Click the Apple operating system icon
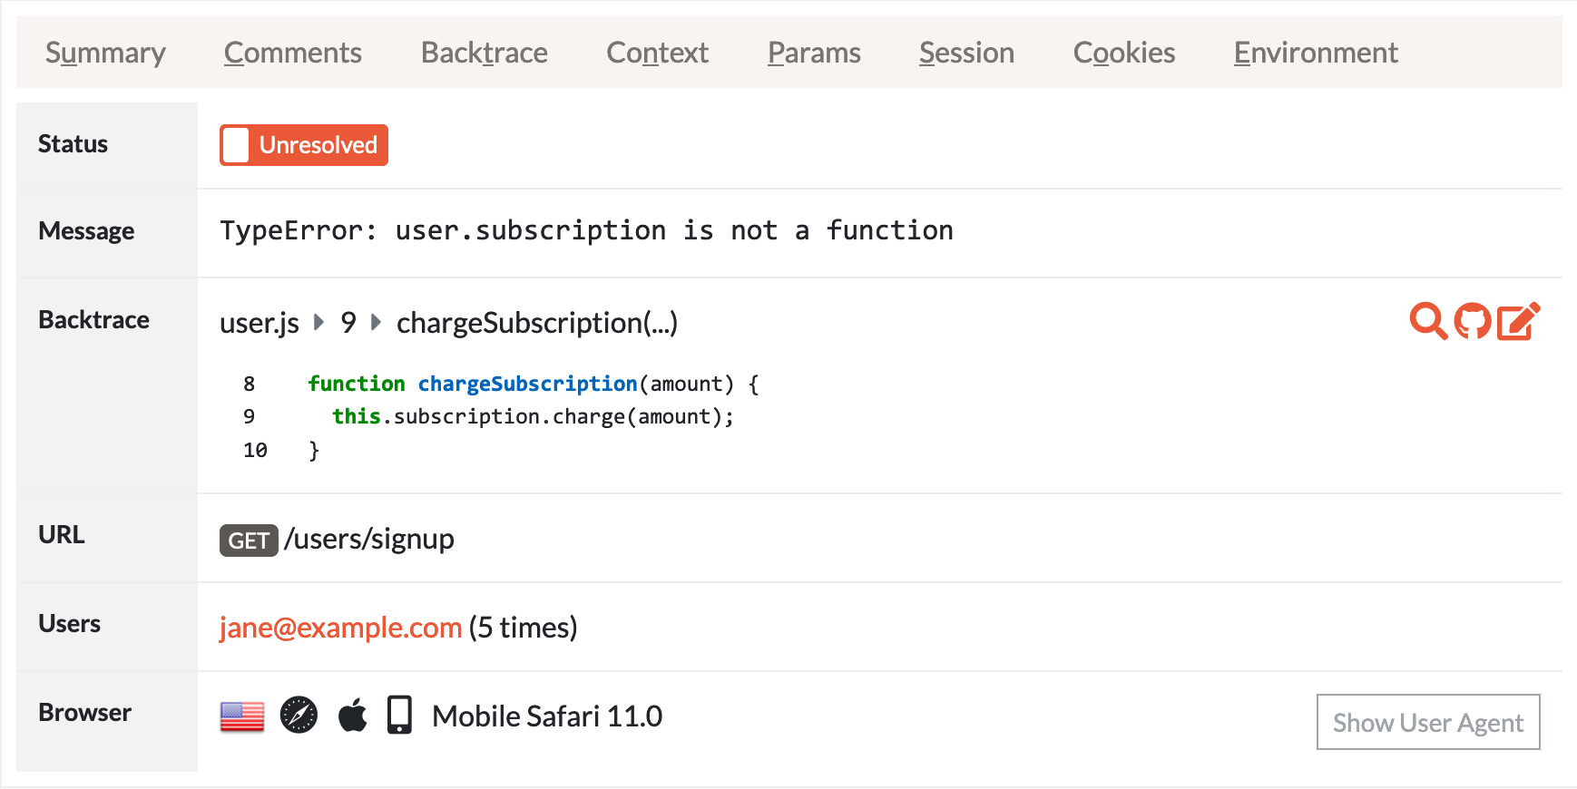1577x789 pixels. [353, 715]
